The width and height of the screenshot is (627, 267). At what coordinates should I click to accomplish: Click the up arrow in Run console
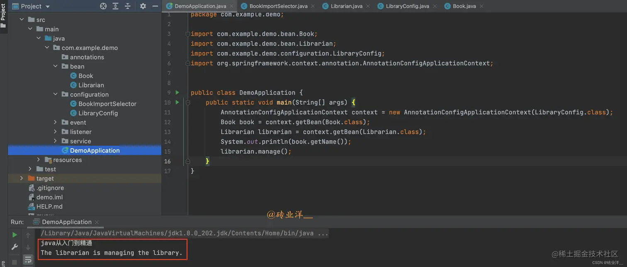click(x=28, y=235)
